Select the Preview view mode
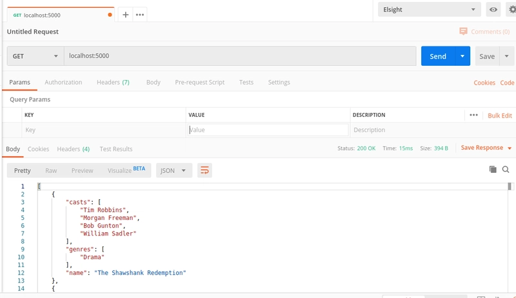Screen dimensions: 516x298 [x=83, y=170]
